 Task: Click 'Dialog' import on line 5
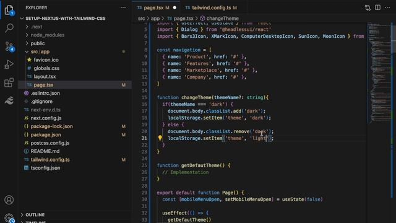click(x=189, y=29)
